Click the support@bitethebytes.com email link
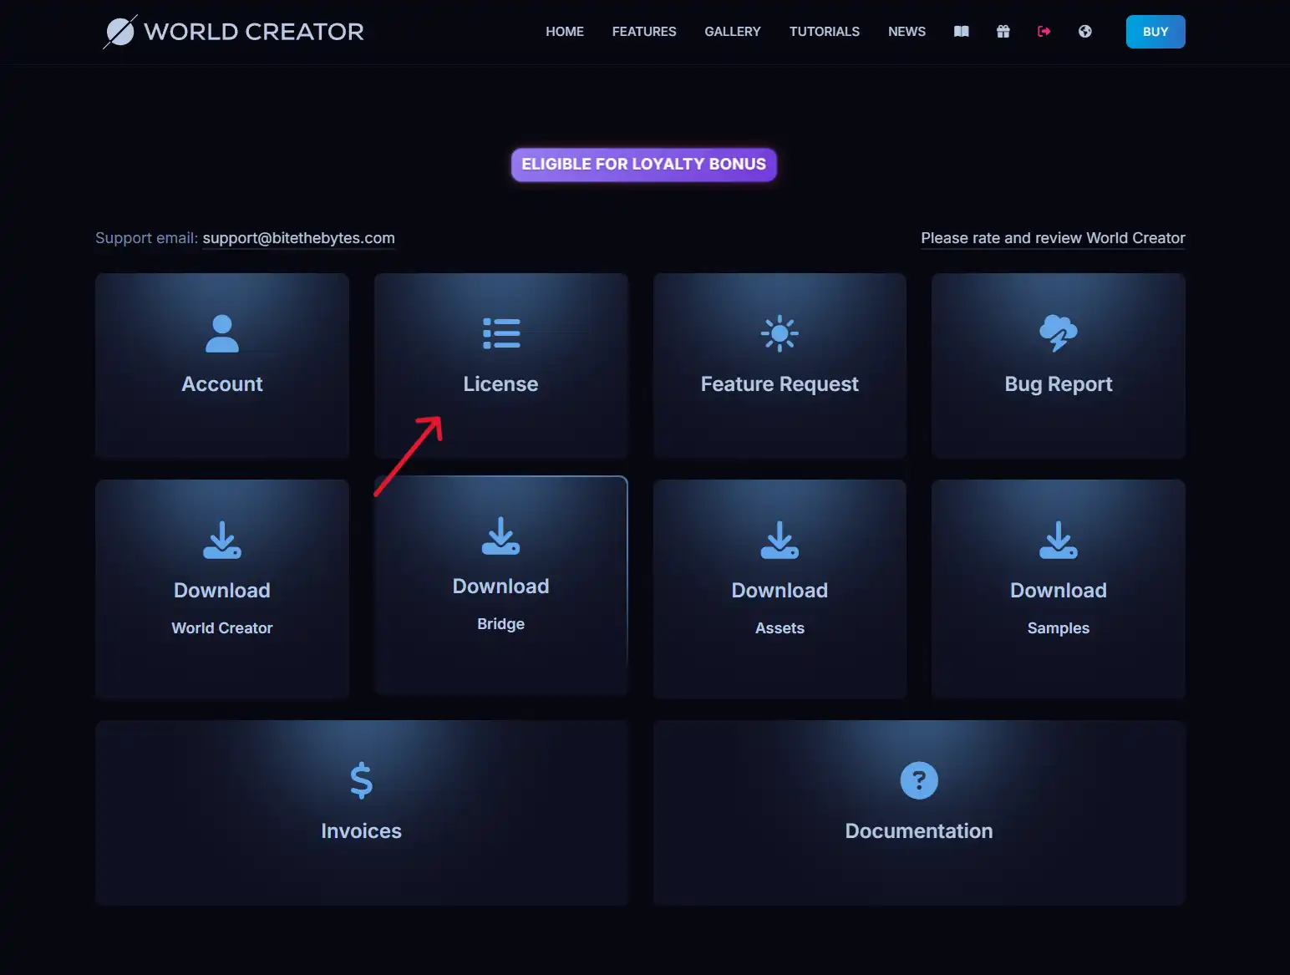 [x=298, y=238]
